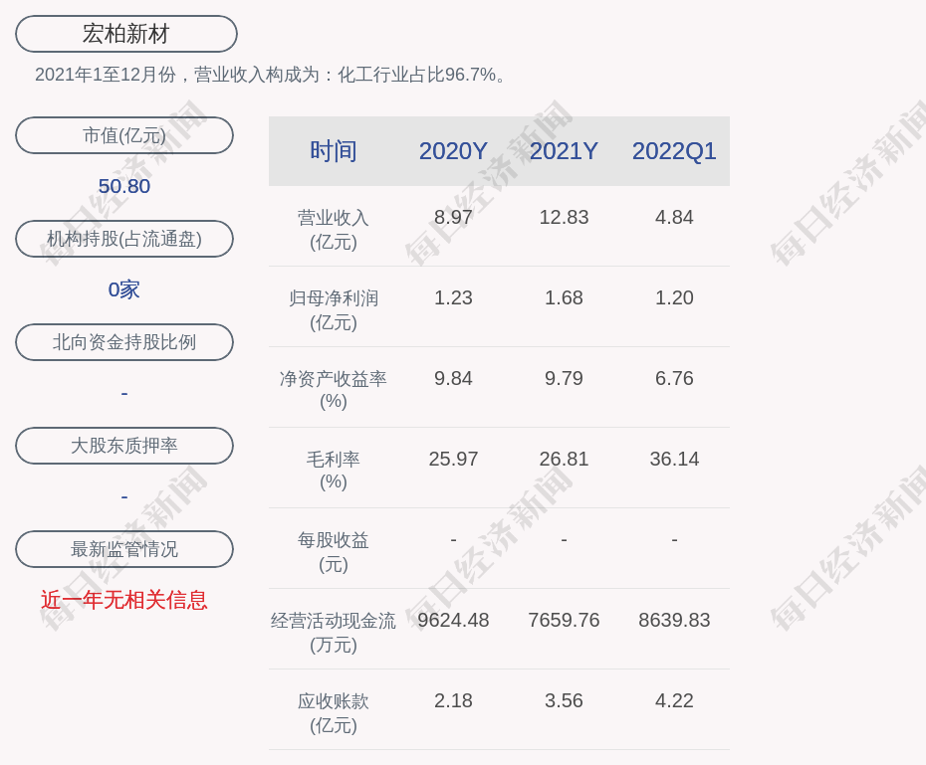Select net profit value 1.68
Screen dimensions: 926x765
[x=564, y=297]
